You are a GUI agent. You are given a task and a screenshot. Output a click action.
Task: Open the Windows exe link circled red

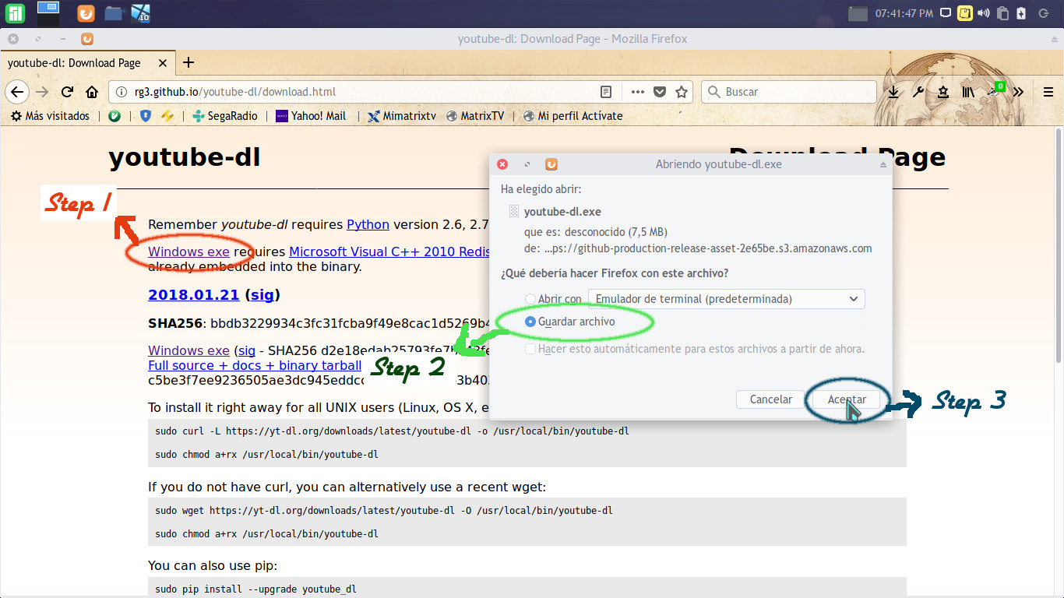(188, 252)
